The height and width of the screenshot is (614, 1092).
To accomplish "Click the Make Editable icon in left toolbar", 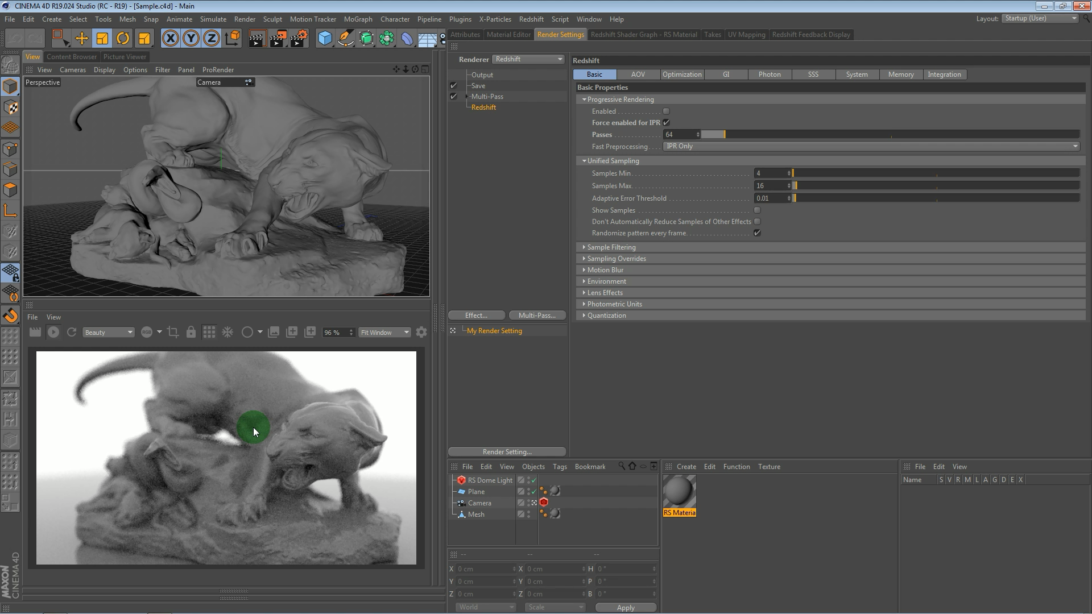I will coord(10,65).
